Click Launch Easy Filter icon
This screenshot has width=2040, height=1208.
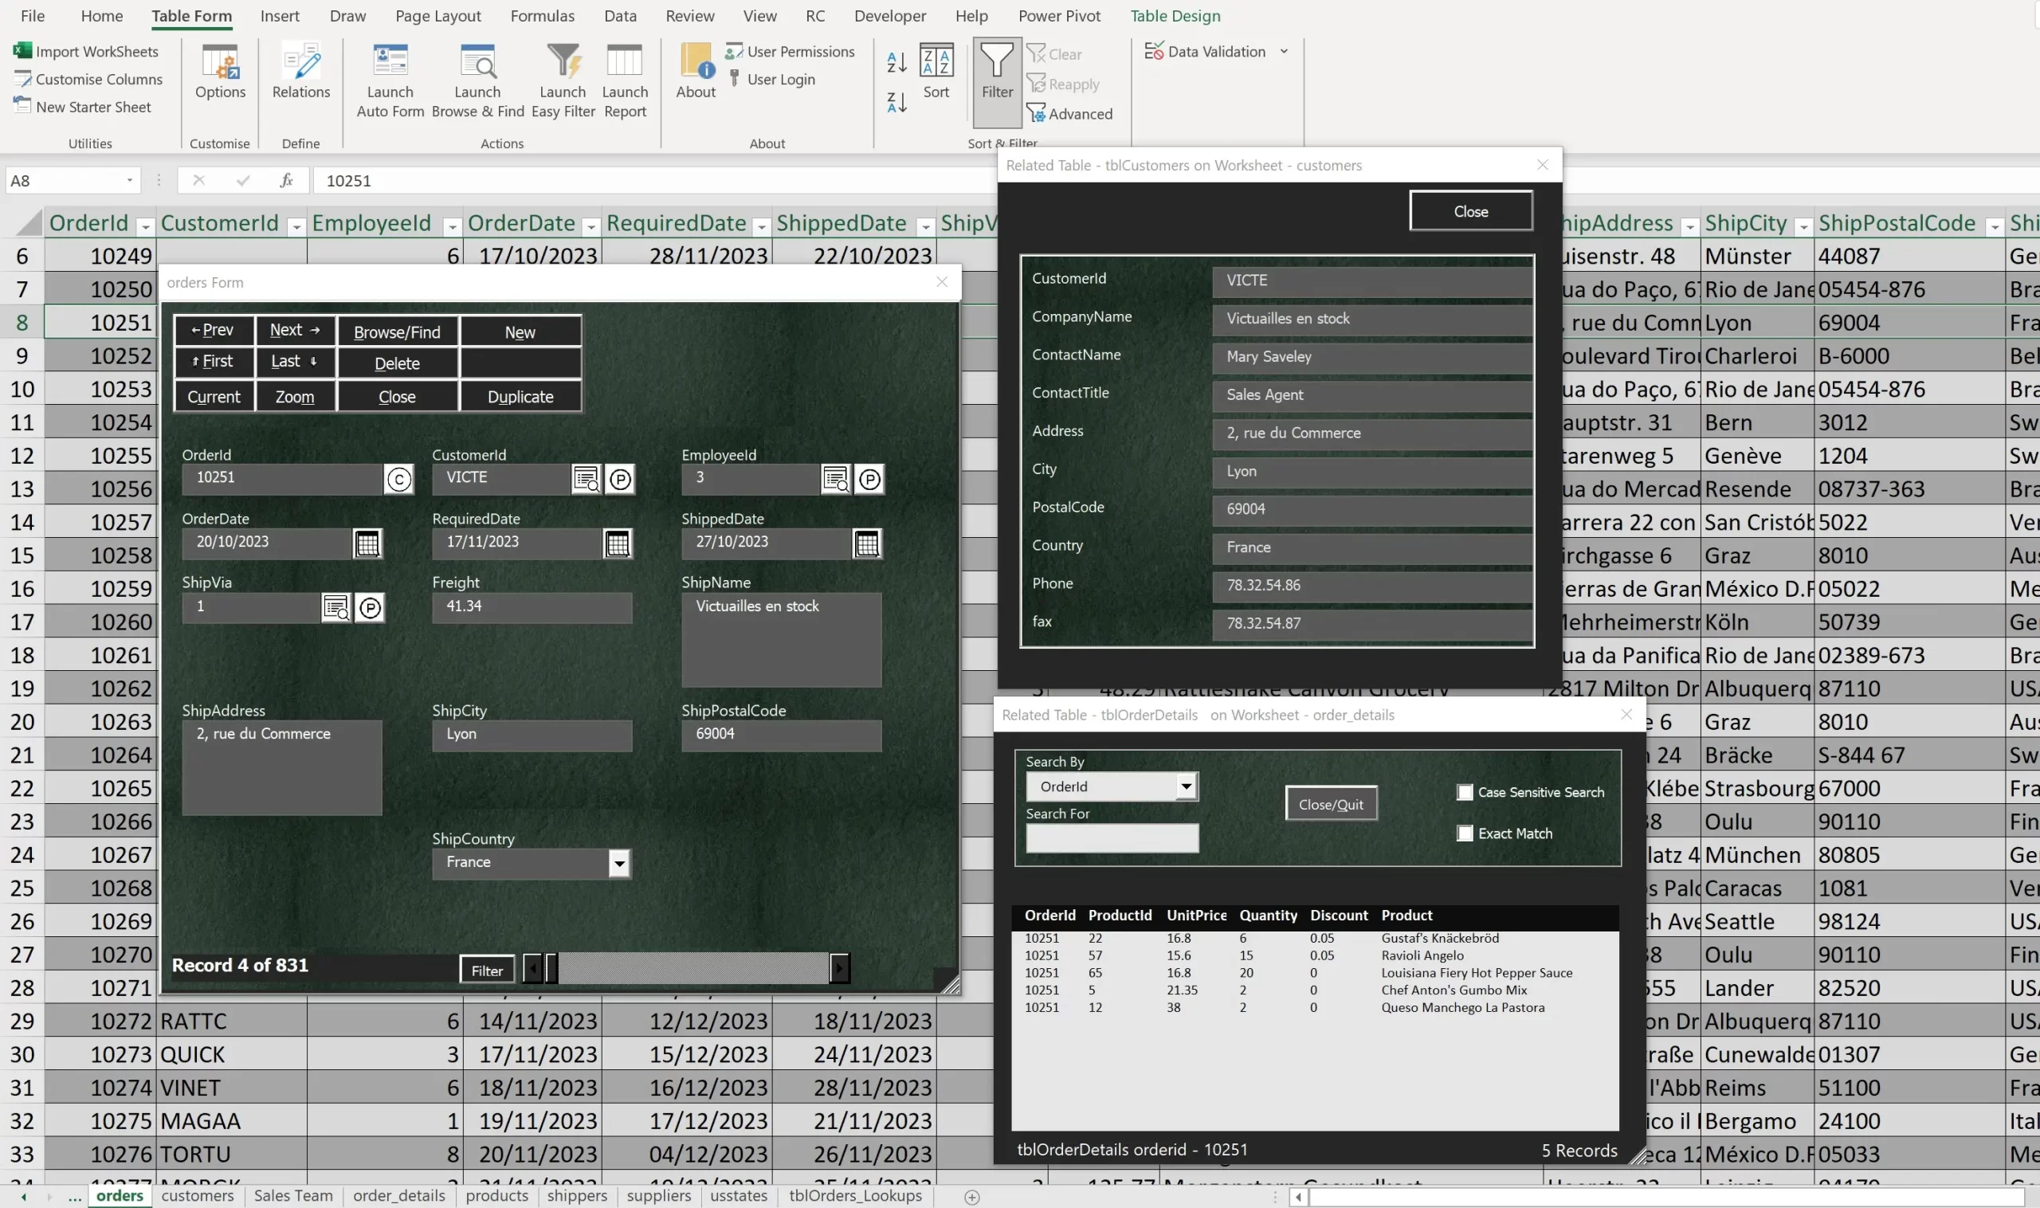point(563,62)
